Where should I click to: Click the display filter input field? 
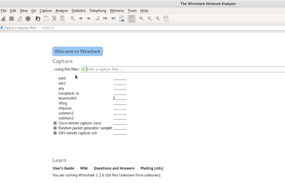coord(145,28)
